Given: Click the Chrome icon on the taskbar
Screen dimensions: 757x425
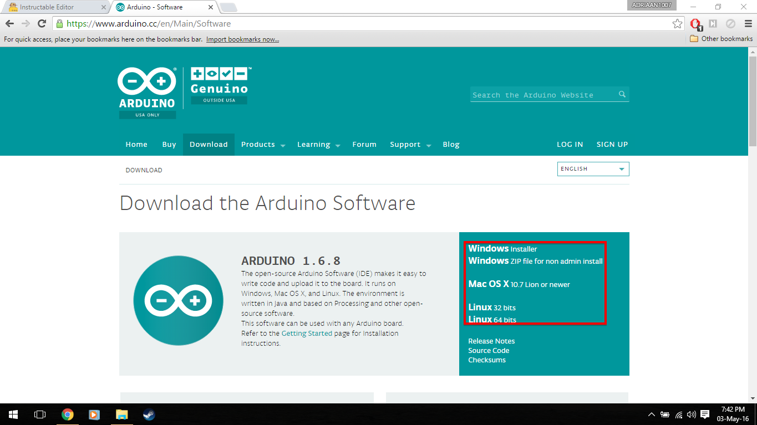Looking at the screenshot, I should (68, 414).
